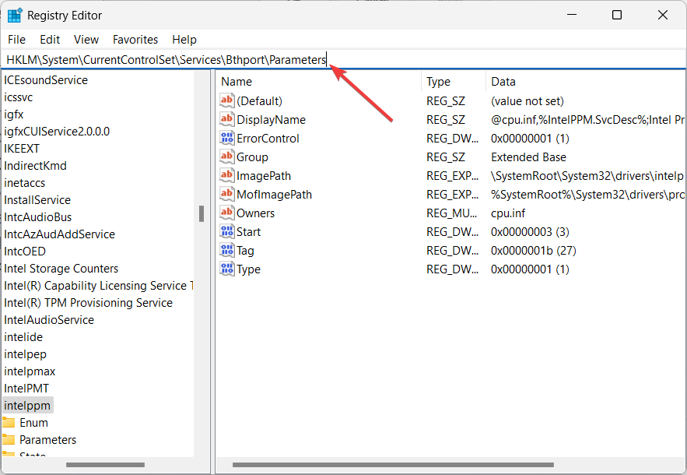Image resolution: width=687 pixels, height=475 pixels.
Task: Select the IntelAudioService key
Action: pyautogui.click(x=49, y=319)
